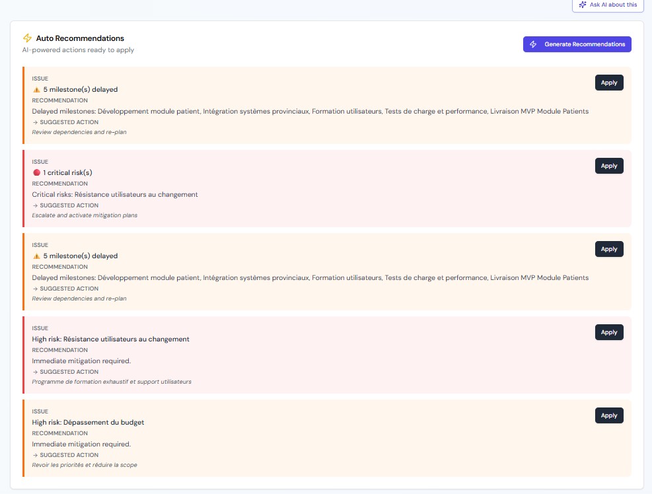652x494 pixels.
Task: Click 'Immediate mitigation required.' in High risk Résistance card
Action: point(81,361)
